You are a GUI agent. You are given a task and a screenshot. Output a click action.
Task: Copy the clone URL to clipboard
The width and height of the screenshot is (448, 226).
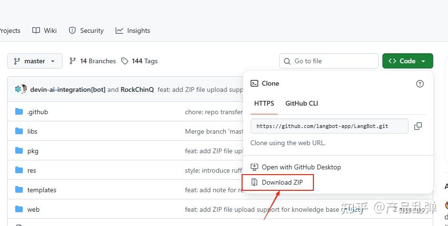click(418, 126)
